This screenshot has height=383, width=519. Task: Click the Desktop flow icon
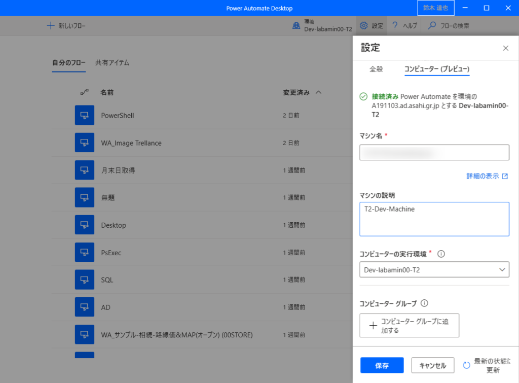coord(85,225)
